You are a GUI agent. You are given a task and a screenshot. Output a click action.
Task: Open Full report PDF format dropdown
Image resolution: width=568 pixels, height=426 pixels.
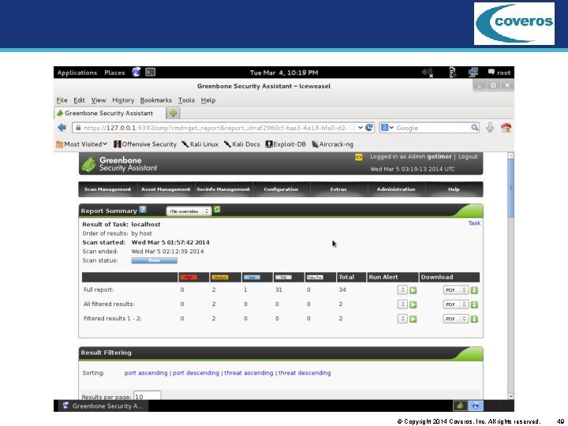(x=456, y=290)
